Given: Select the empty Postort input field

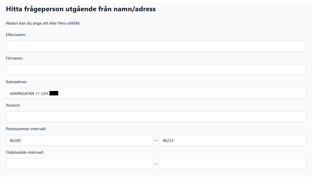Looking at the screenshot, I should (x=156, y=117).
